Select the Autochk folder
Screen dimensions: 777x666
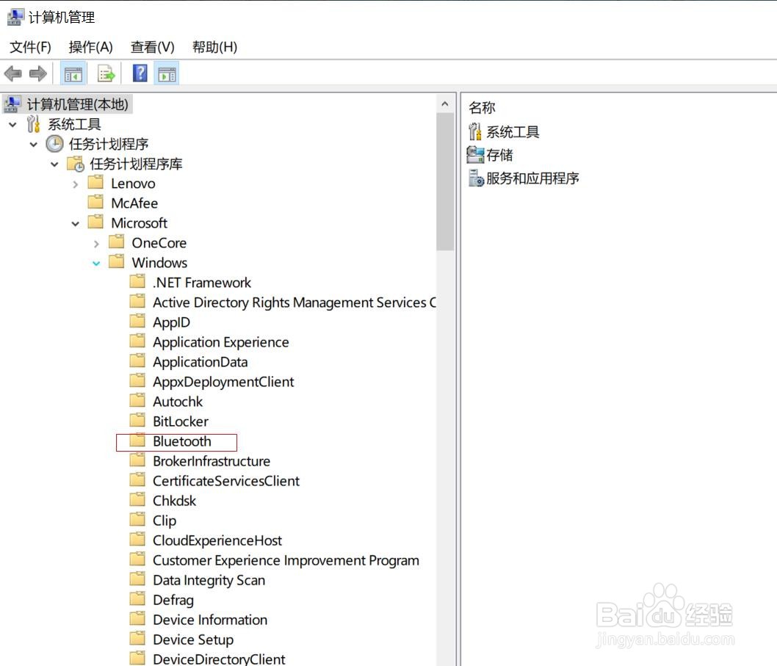178,402
